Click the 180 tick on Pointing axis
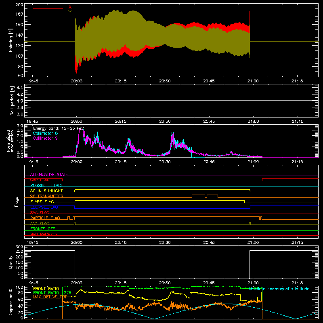Viewport: 323px width, 323px height. coord(19,14)
